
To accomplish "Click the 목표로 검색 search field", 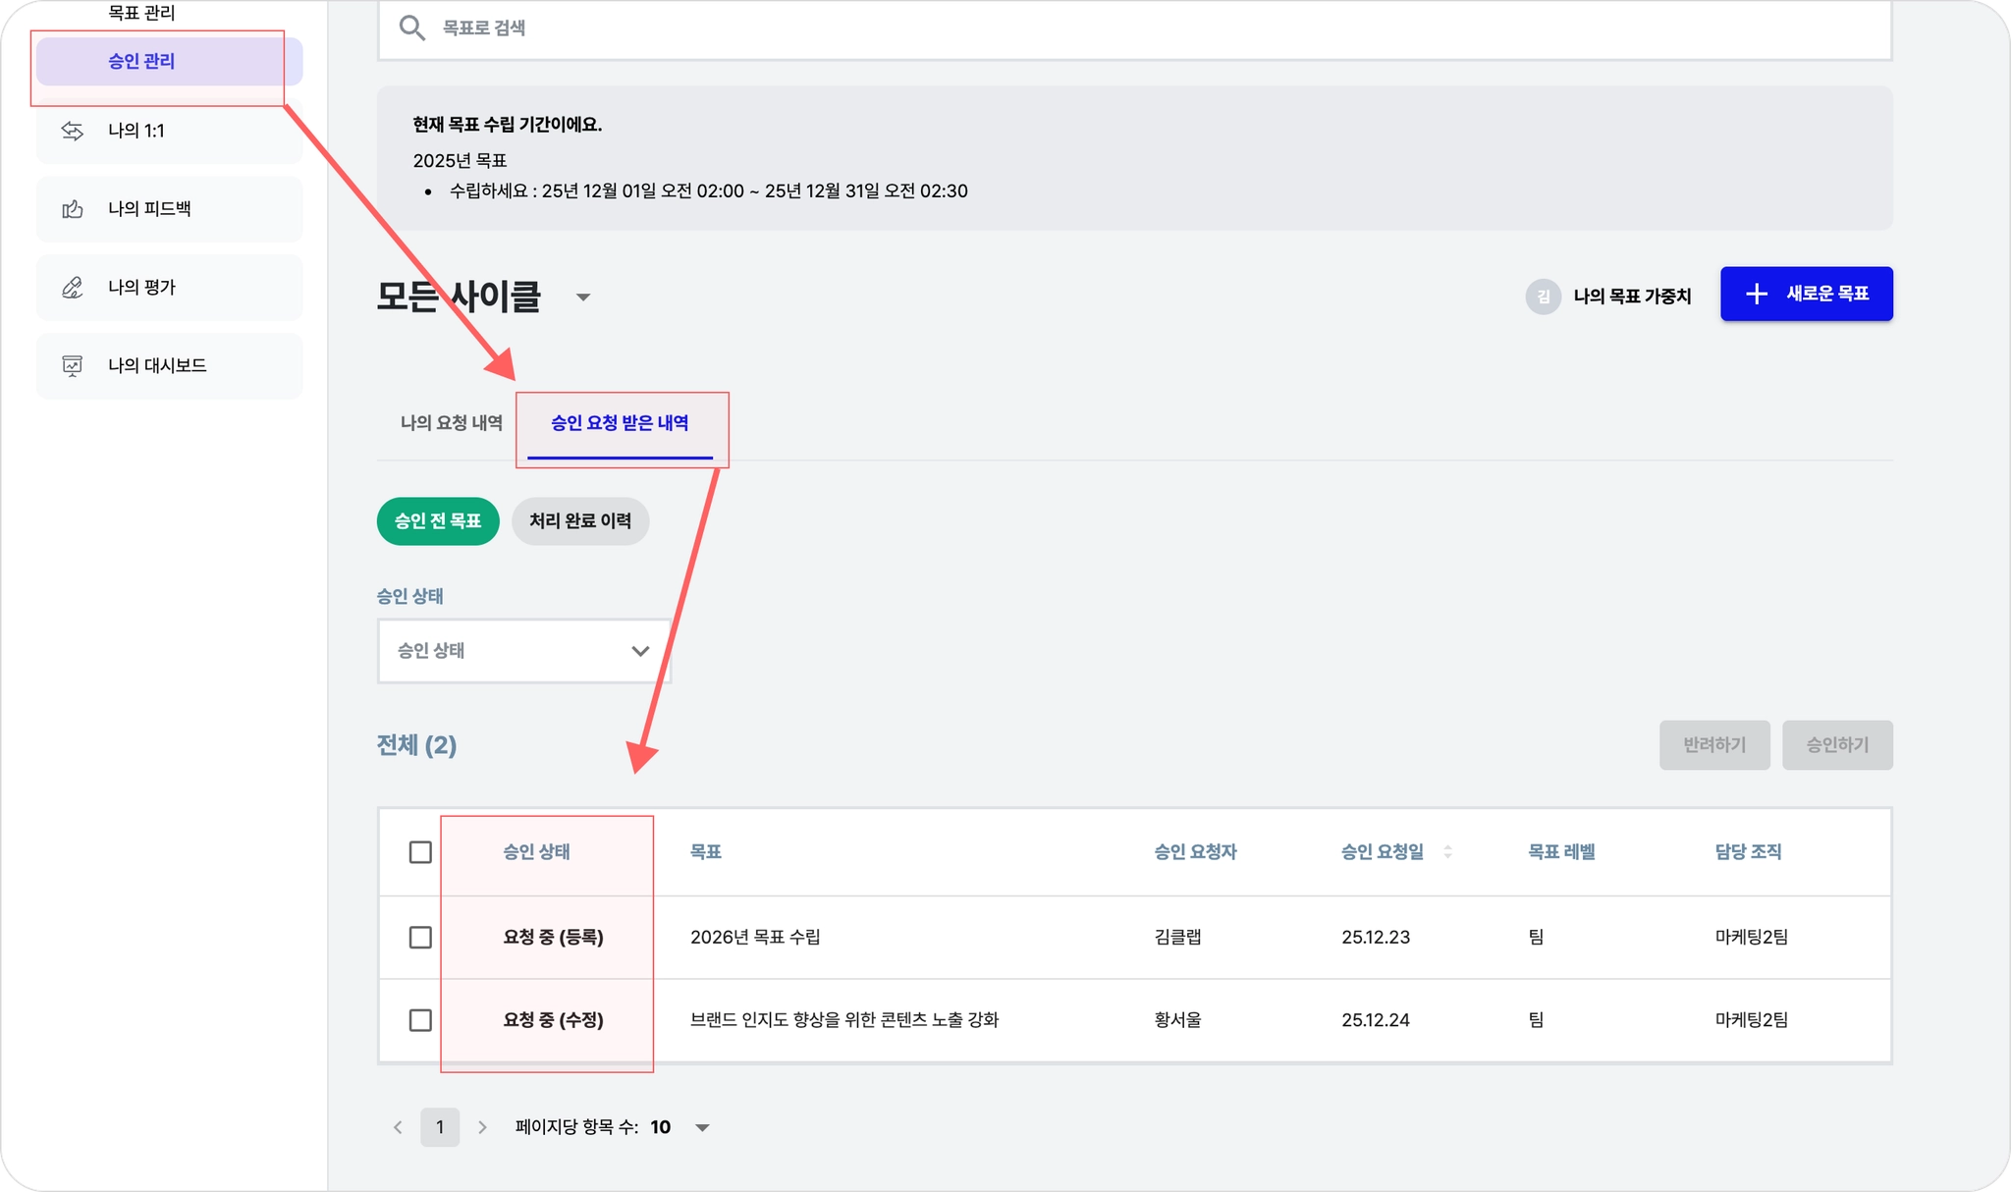I will click(x=1129, y=27).
